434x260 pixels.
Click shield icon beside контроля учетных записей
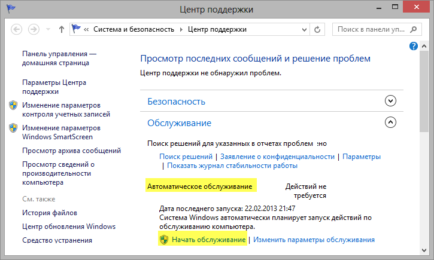tap(13, 105)
